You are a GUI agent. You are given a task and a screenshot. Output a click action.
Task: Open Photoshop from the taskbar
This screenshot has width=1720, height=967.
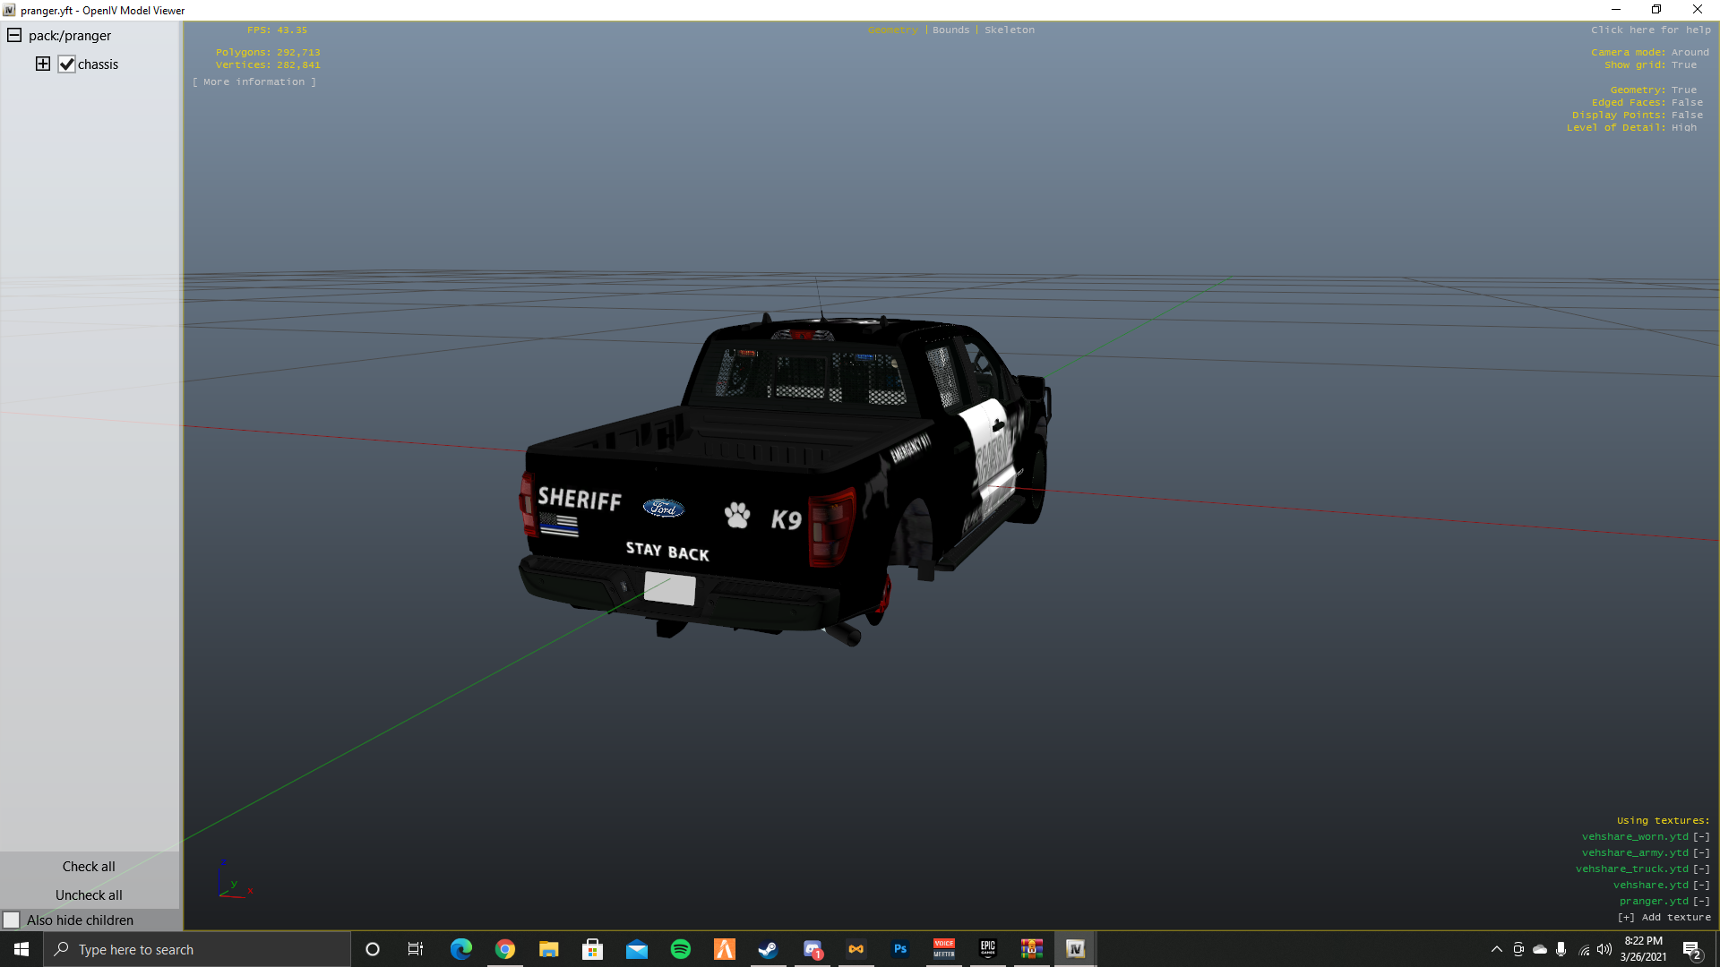point(900,949)
